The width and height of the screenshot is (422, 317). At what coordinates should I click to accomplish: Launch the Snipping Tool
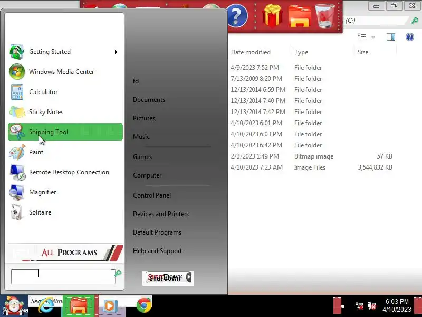pos(65,132)
